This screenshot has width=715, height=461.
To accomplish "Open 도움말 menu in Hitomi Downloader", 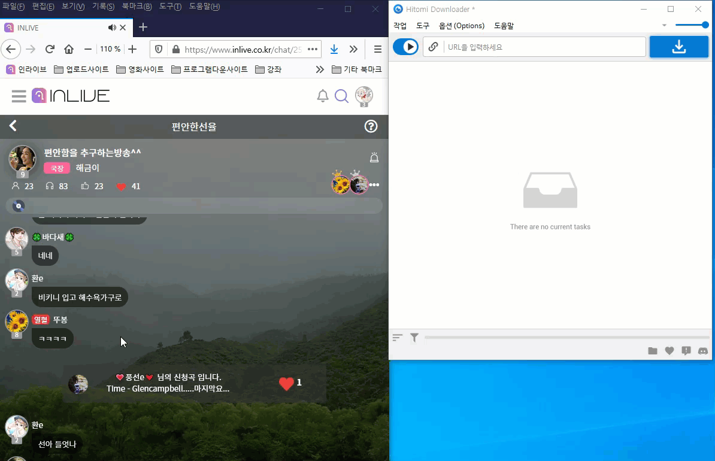I will pos(504,26).
